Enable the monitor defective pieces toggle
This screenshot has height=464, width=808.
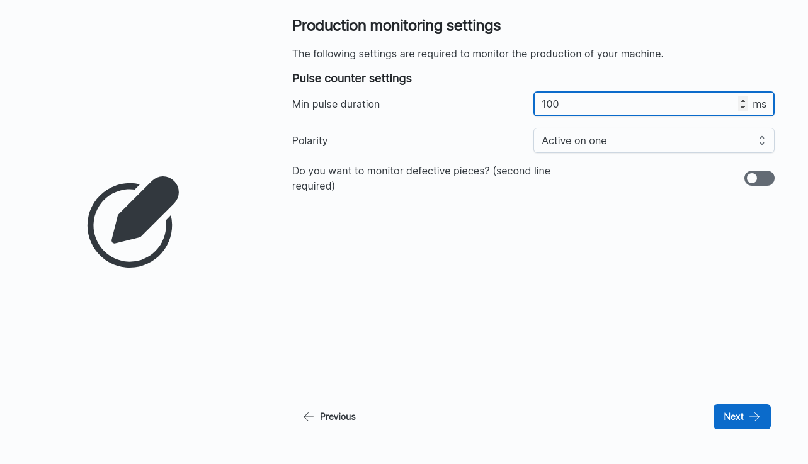(x=760, y=178)
